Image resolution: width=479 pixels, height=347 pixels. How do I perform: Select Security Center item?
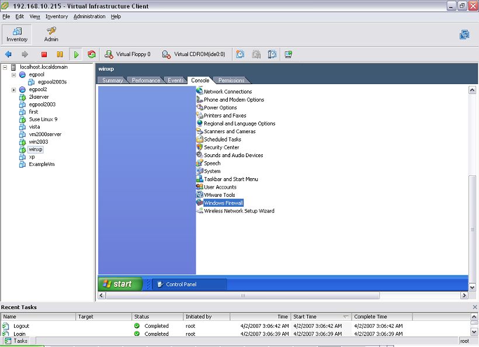click(x=218, y=147)
